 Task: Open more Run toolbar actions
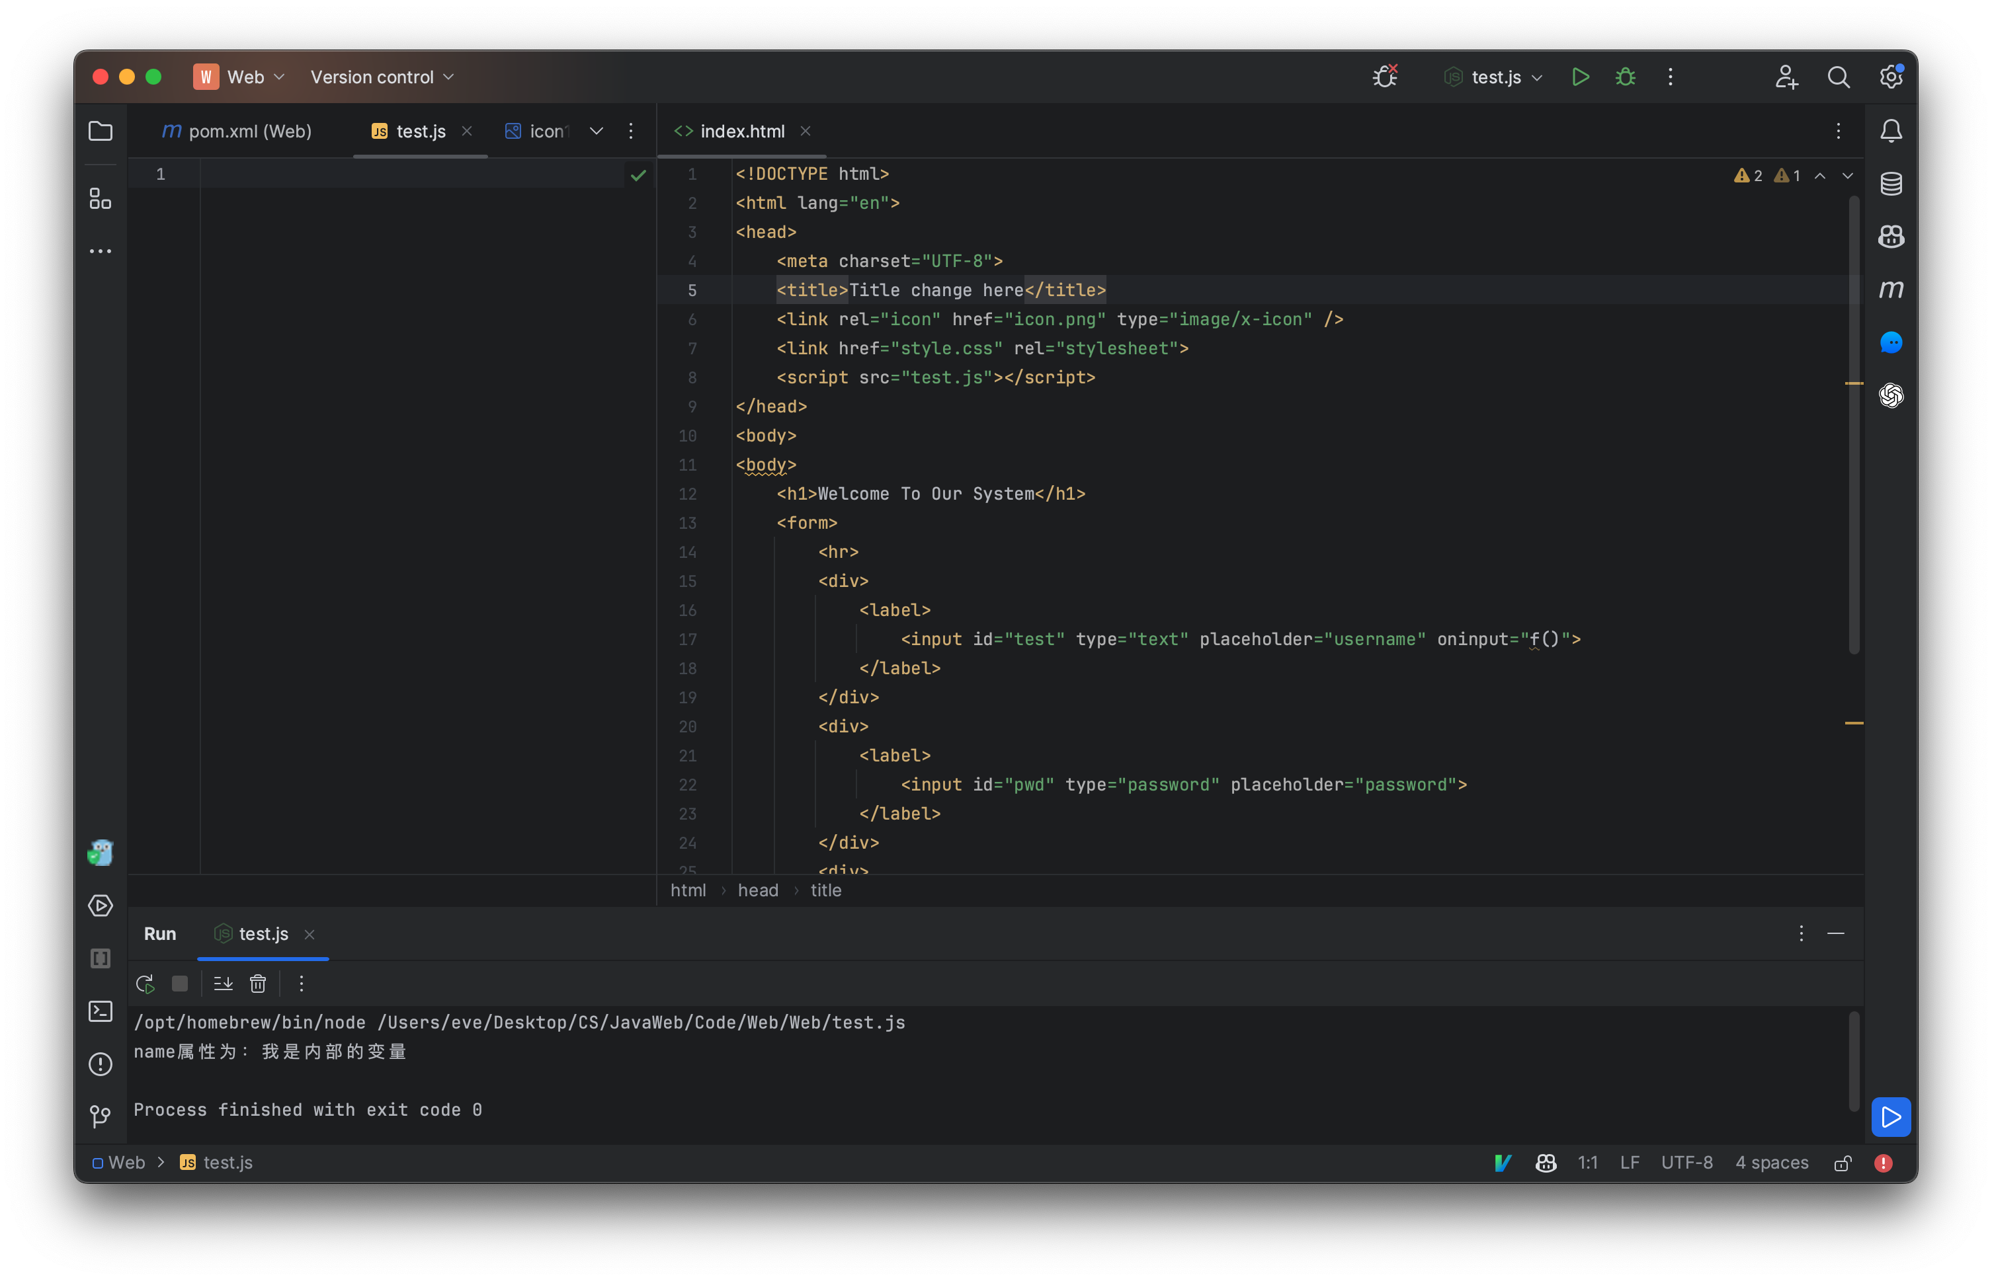point(301,984)
